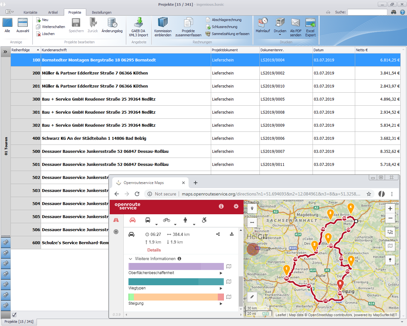
Task: Send as PDF via Als PDF senden
Action: tap(295, 23)
